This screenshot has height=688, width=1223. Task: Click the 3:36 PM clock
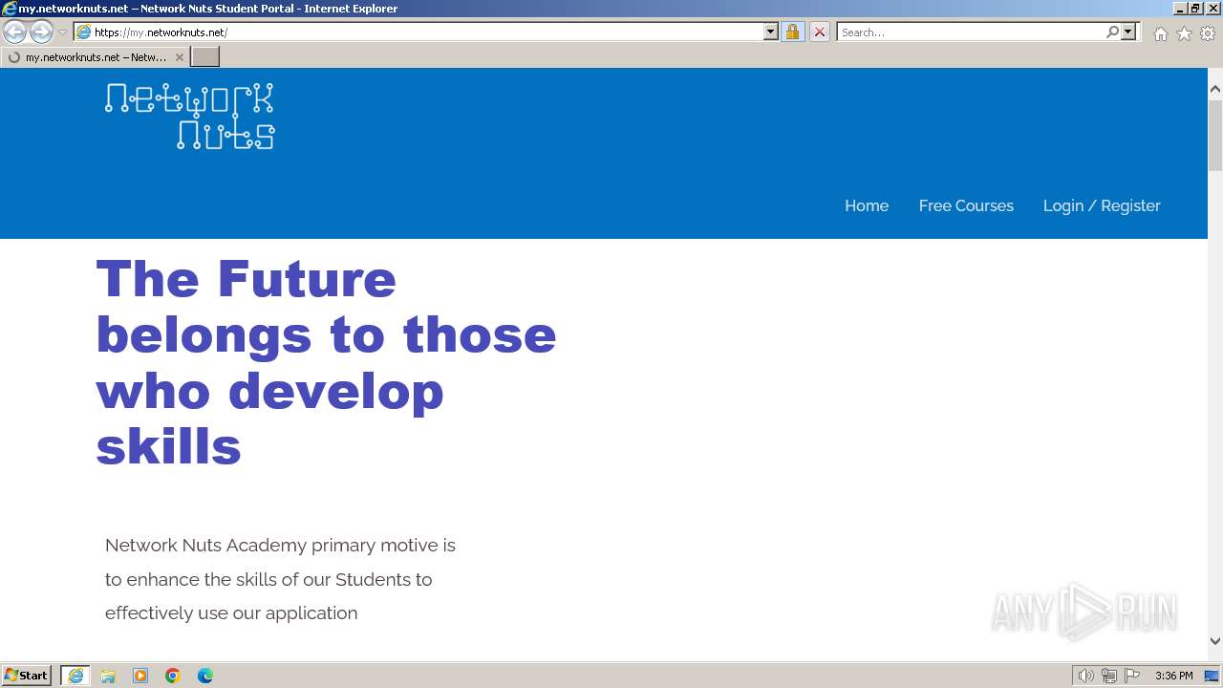point(1173,676)
